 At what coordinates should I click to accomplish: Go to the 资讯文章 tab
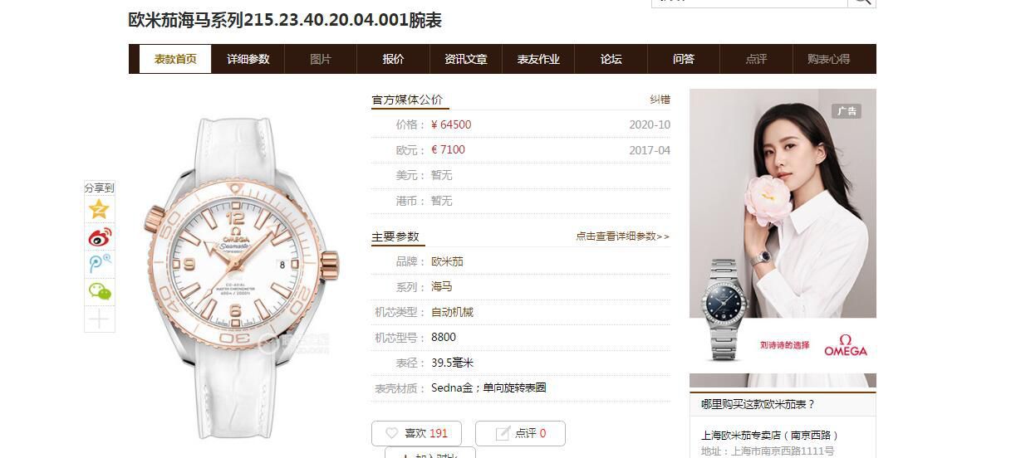pyautogui.click(x=466, y=59)
